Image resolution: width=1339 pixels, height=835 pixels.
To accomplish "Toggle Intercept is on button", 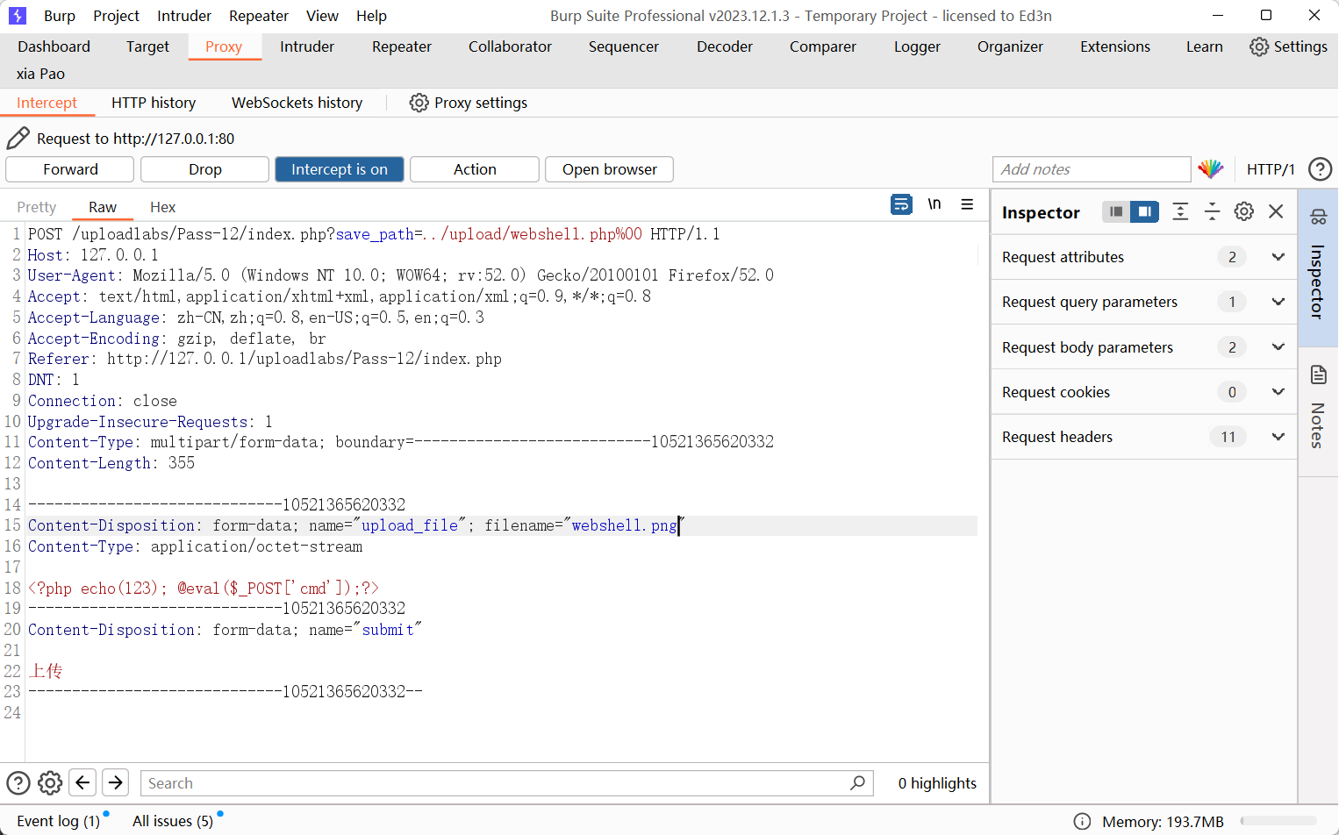I will click(x=340, y=169).
